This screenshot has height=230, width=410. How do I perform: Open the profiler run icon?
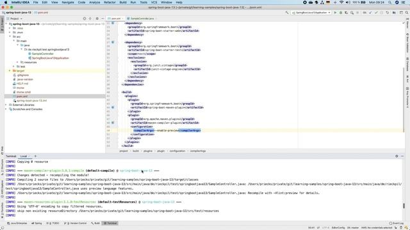(x=352, y=13)
